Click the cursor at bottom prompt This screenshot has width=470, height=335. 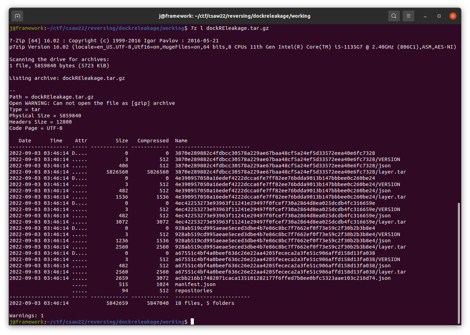tap(192, 322)
